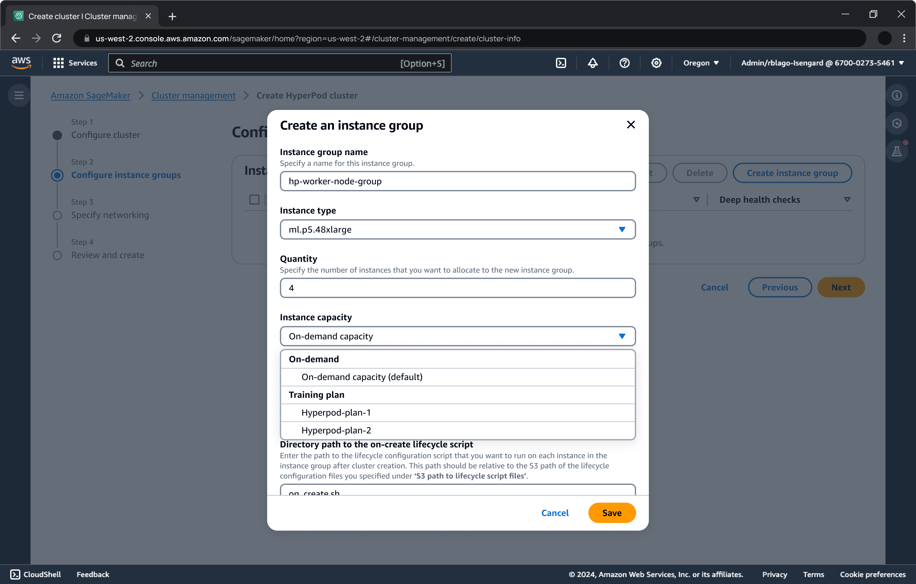Select On-demand capacity default option
The height and width of the screenshot is (584, 916).
(362, 377)
